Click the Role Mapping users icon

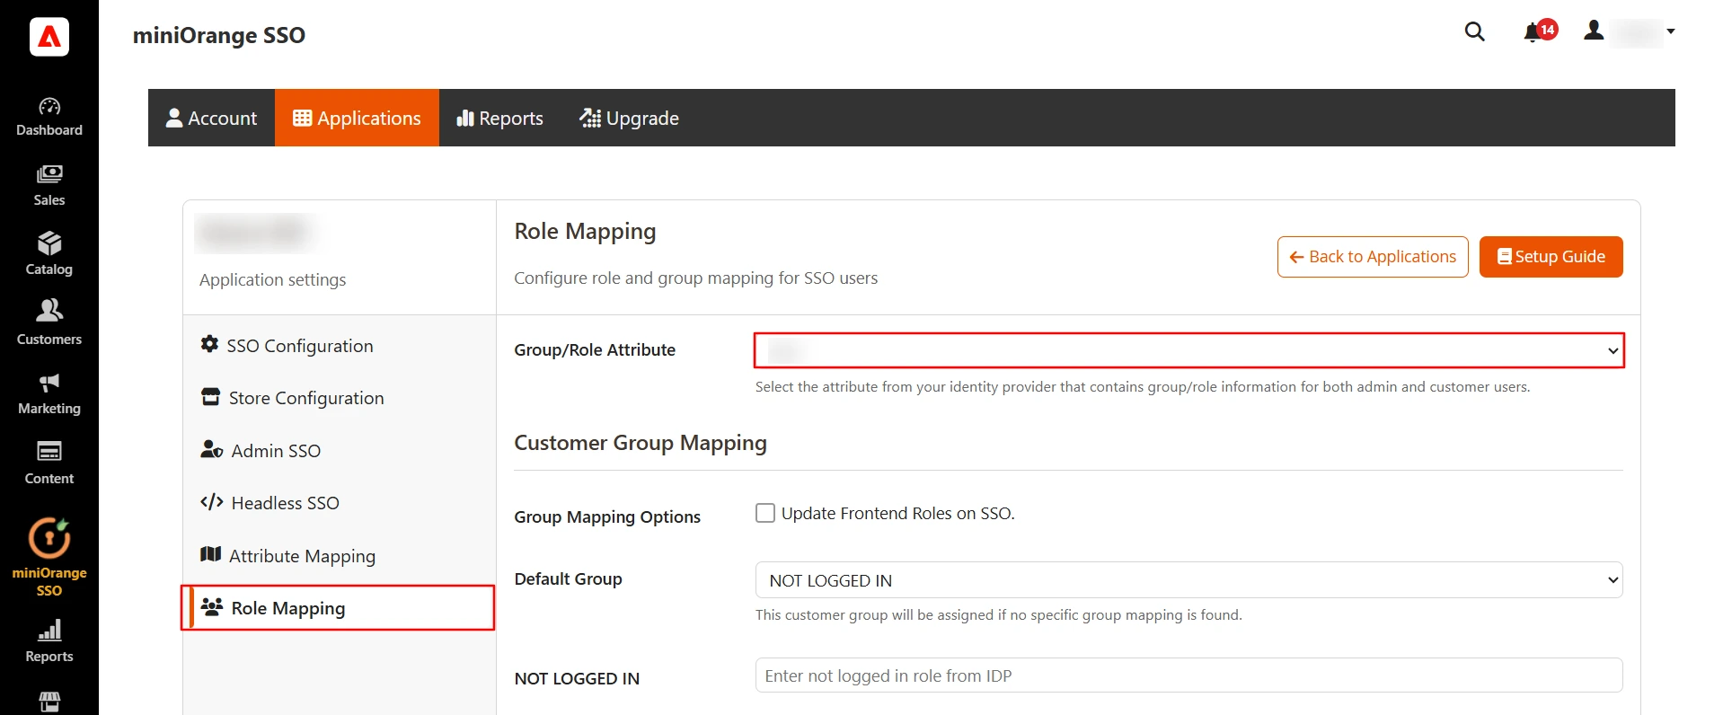(212, 607)
